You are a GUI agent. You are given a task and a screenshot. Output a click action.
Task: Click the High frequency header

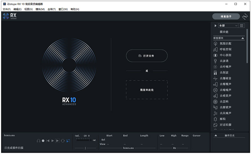coord(174,135)
